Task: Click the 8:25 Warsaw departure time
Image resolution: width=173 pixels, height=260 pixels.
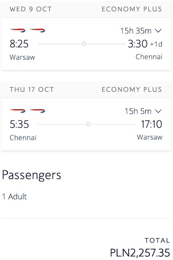Action: (19, 44)
